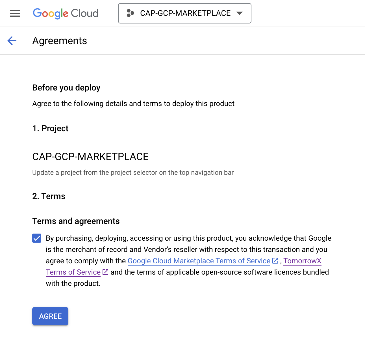
Task: Expand the project selector dropdown arrow
Action: pyautogui.click(x=240, y=13)
